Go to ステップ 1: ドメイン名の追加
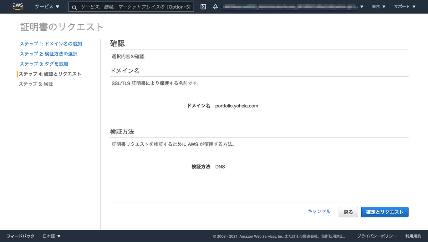This screenshot has height=242, width=428. pos(51,44)
